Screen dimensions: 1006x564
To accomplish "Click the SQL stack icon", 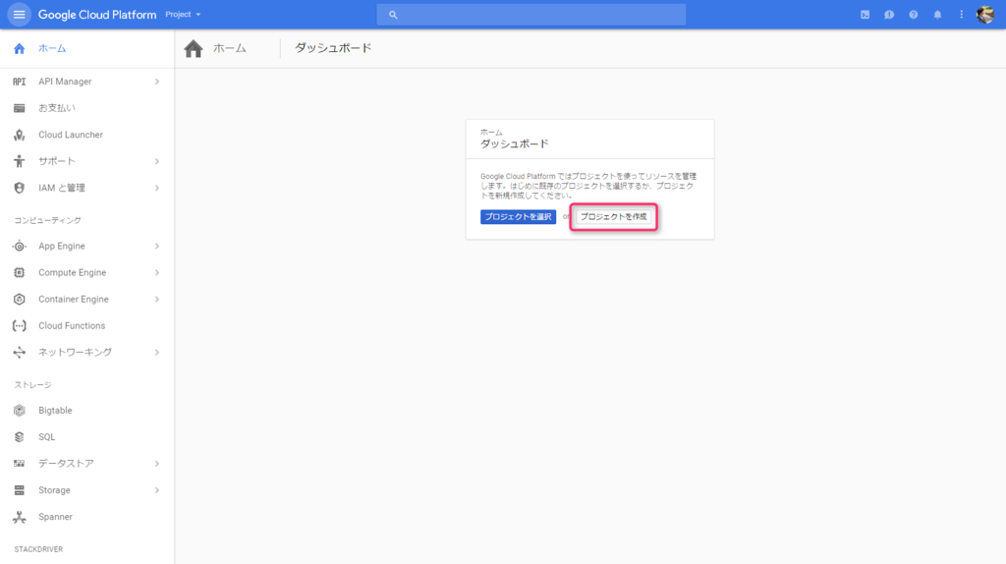I will coord(20,437).
